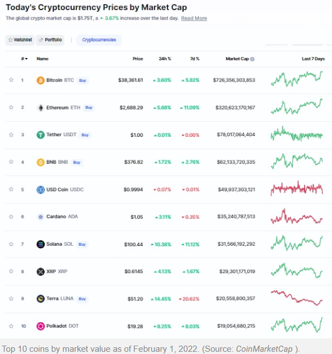Viewport: 332px width, 354px height.
Task: Click the Polkadot pink logo icon
Action: click(40, 326)
